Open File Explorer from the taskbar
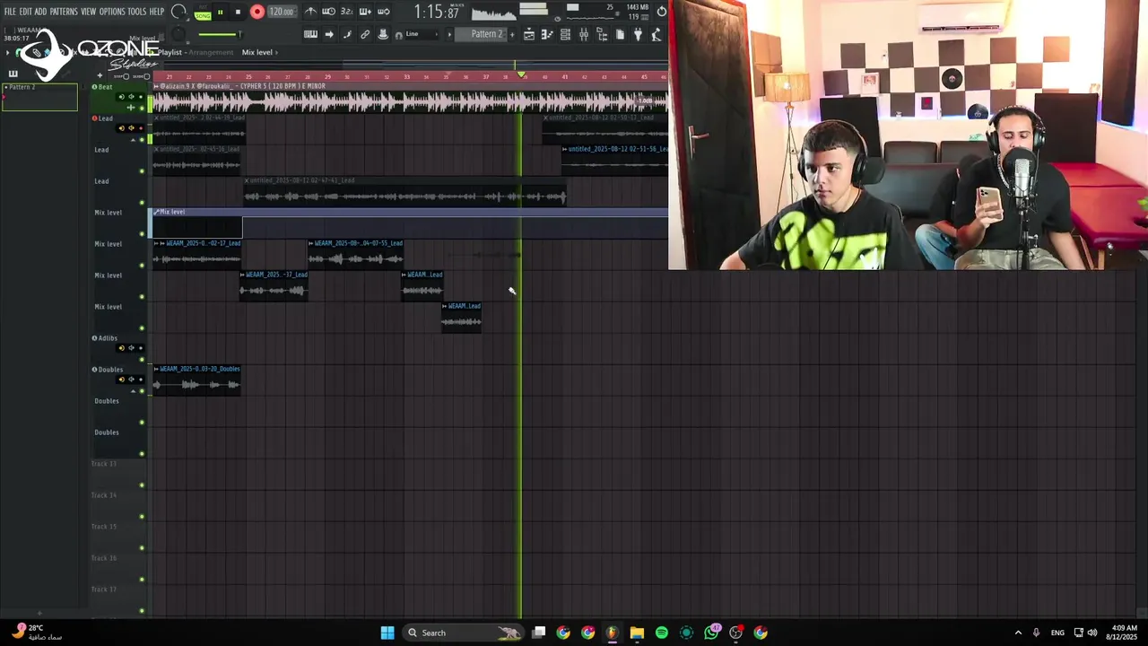 pyautogui.click(x=637, y=633)
